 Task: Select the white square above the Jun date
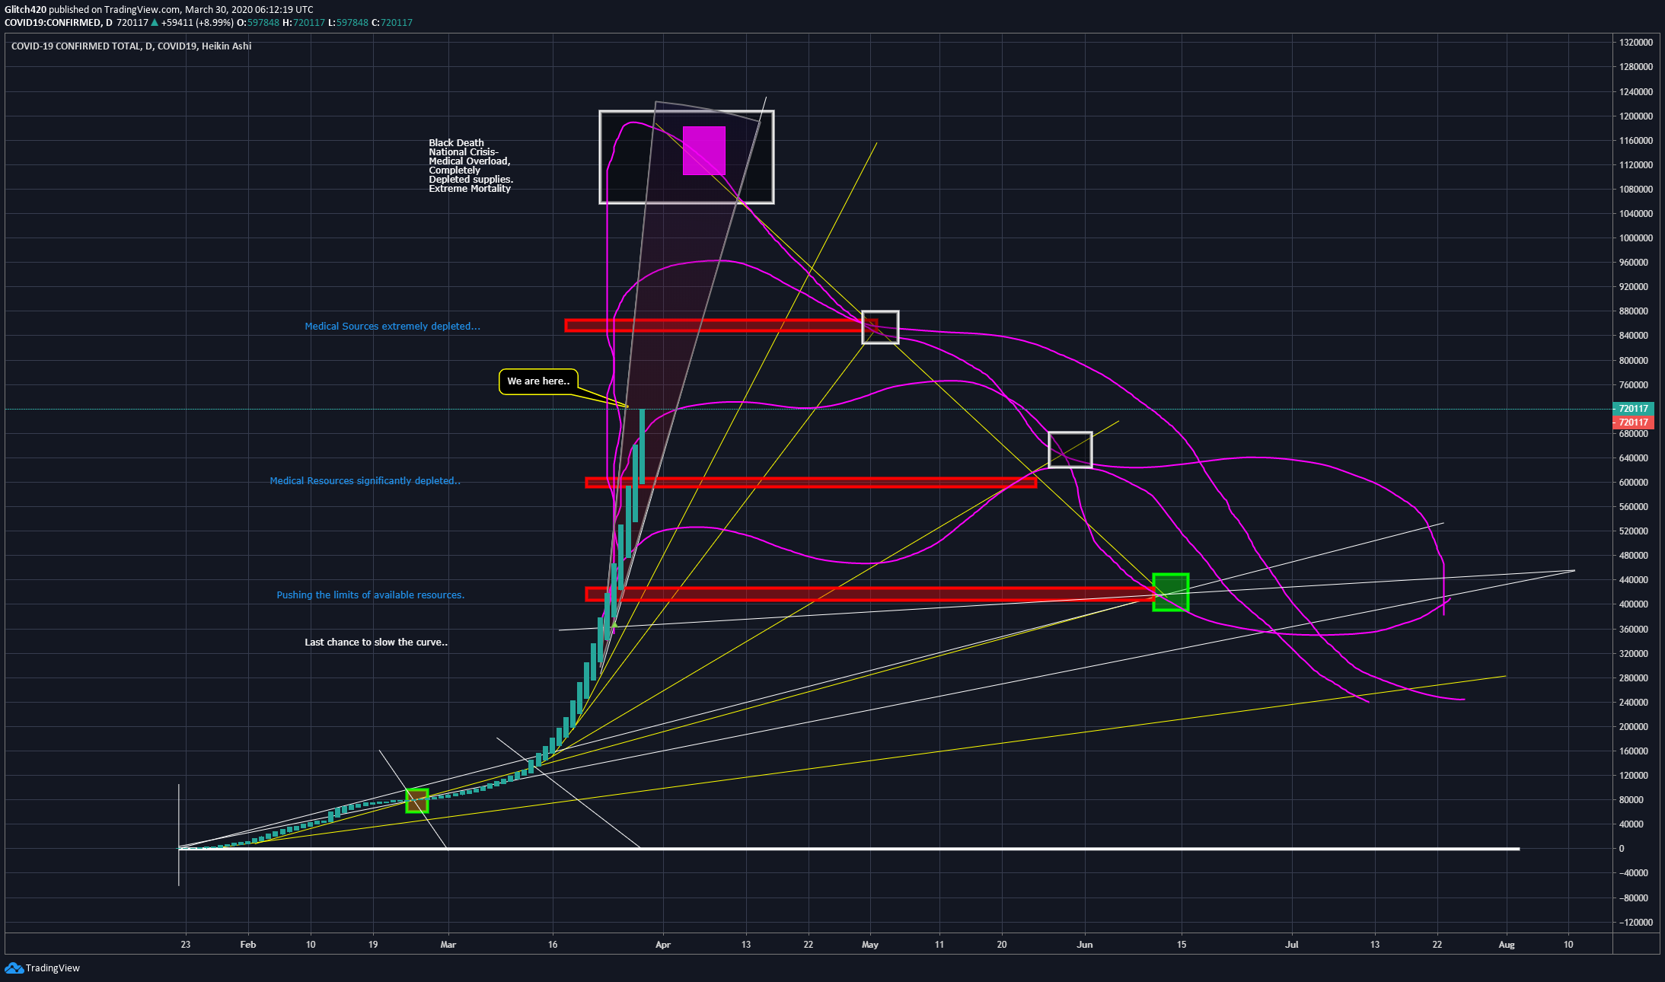pos(1070,449)
